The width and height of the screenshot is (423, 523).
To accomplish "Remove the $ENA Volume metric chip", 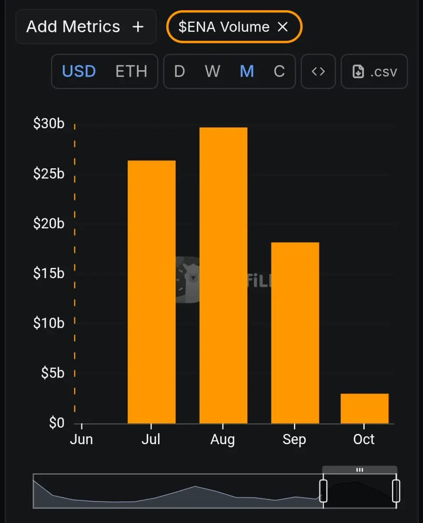I will point(283,27).
